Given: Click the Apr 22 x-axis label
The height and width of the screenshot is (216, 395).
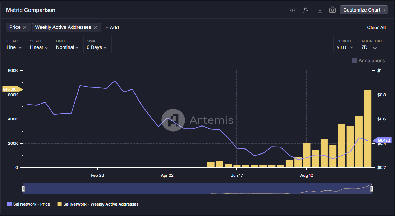Looking at the screenshot, I should point(167,175).
